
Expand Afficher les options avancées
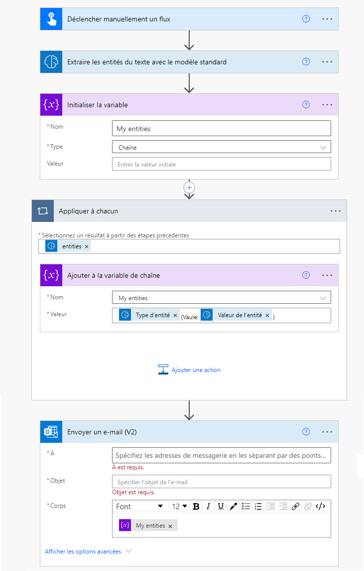click(x=88, y=552)
